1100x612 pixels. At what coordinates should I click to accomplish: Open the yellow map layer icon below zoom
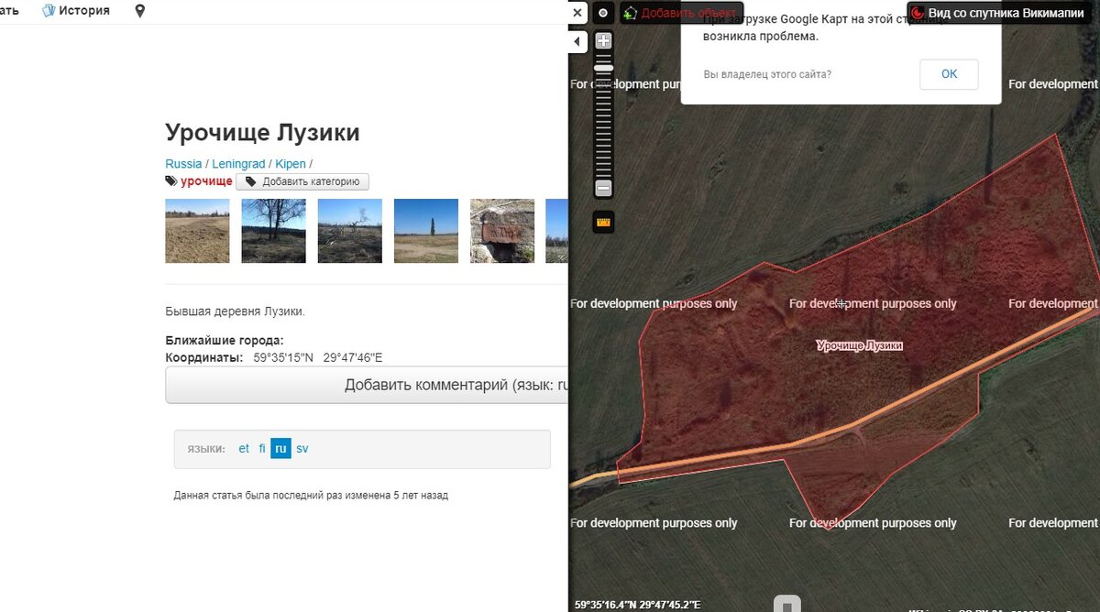603,221
